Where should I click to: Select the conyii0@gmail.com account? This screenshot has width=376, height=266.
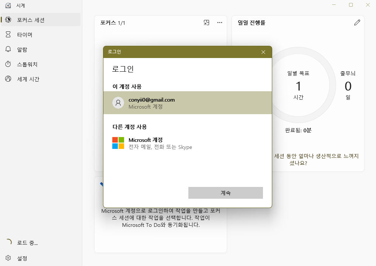pyautogui.click(x=188, y=103)
